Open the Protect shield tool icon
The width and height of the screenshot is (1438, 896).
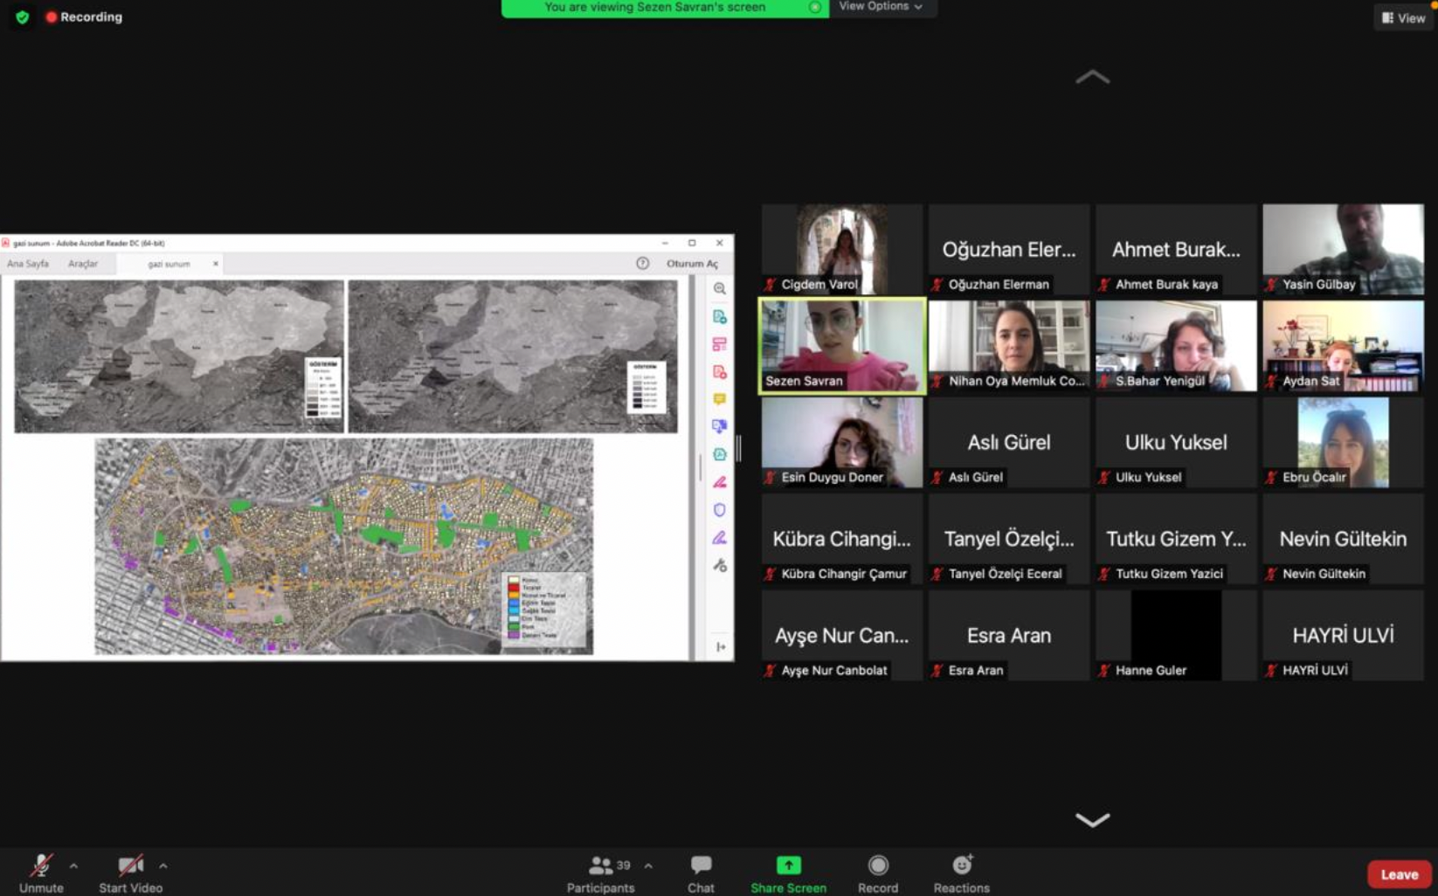720,510
